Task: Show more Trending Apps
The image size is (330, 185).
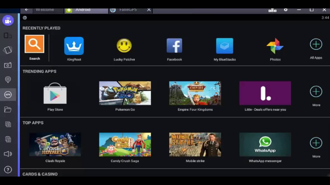Action: pos(316,92)
